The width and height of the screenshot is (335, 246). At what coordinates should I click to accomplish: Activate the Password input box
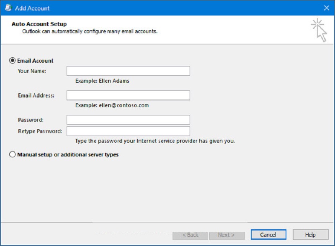(x=128, y=120)
